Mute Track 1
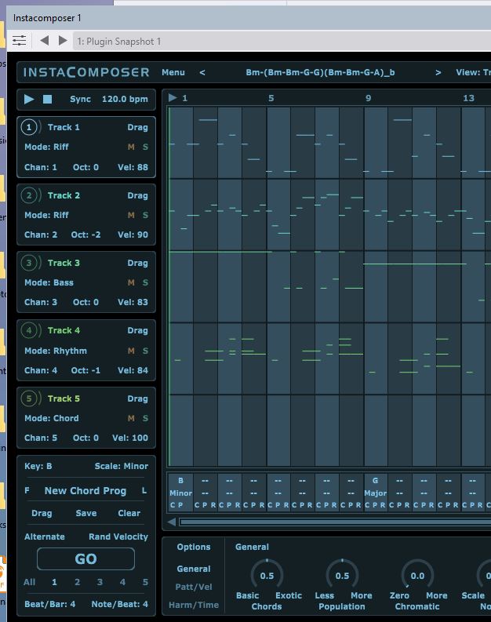This screenshot has width=491, height=622. pyautogui.click(x=131, y=147)
